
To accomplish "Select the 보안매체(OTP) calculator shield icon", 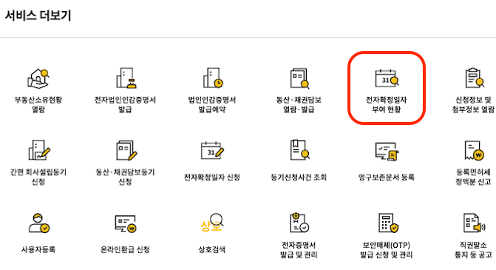I will click(388, 223).
